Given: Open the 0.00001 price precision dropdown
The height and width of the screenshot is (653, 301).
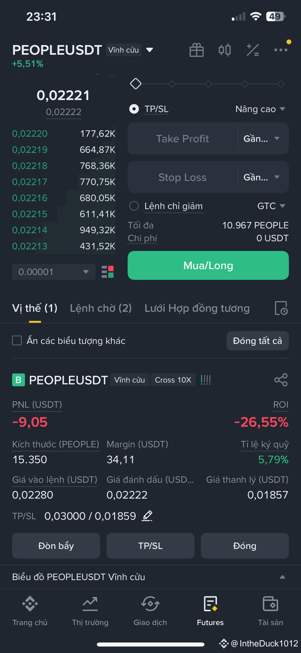Looking at the screenshot, I should click(x=54, y=272).
